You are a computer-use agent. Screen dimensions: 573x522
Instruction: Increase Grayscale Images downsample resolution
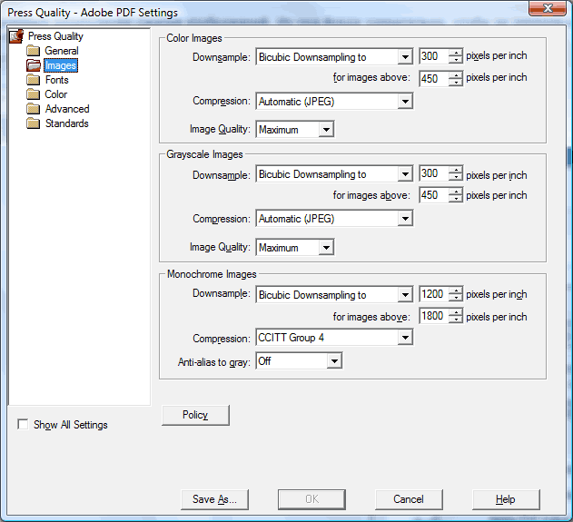click(x=456, y=170)
